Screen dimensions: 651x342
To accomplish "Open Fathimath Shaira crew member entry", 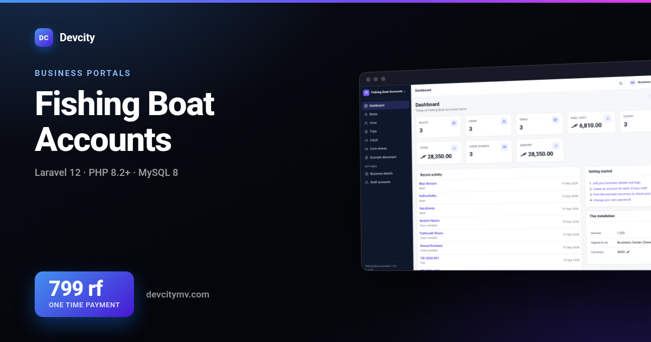I will pyautogui.click(x=431, y=233).
